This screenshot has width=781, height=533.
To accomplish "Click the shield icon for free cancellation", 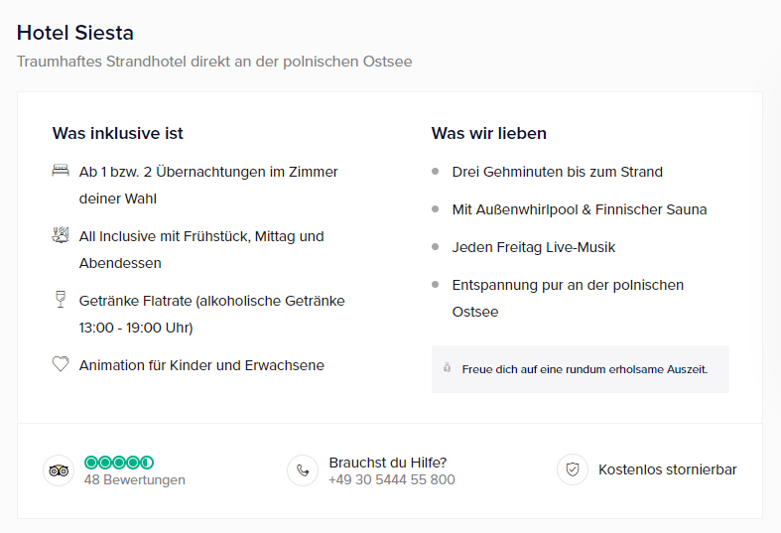I will [x=573, y=469].
